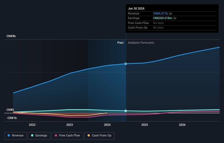The width and height of the screenshot is (224, 143).
Task: Toggle the Earnings legend button
Action: (x=39, y=136)
